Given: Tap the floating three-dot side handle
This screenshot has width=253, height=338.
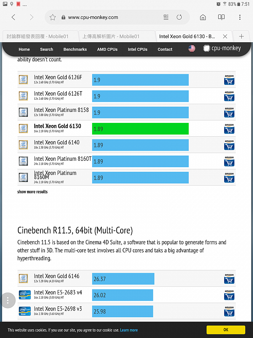Looking at the screenshot, I should pyautogui.click(x=8, y=300).
